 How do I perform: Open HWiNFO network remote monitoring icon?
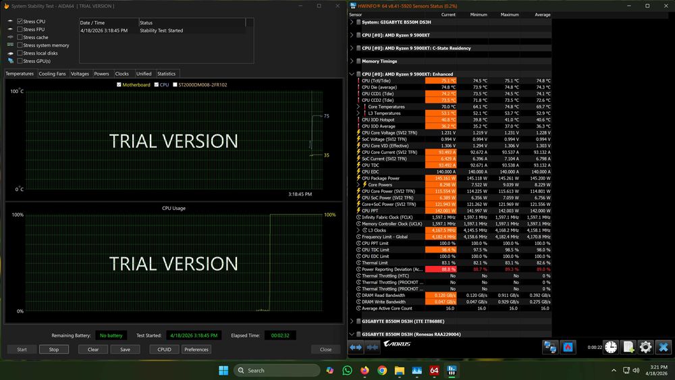550,347
